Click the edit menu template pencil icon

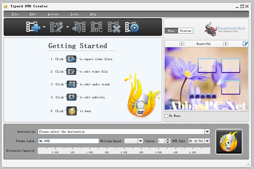click(x=245, y=43)
